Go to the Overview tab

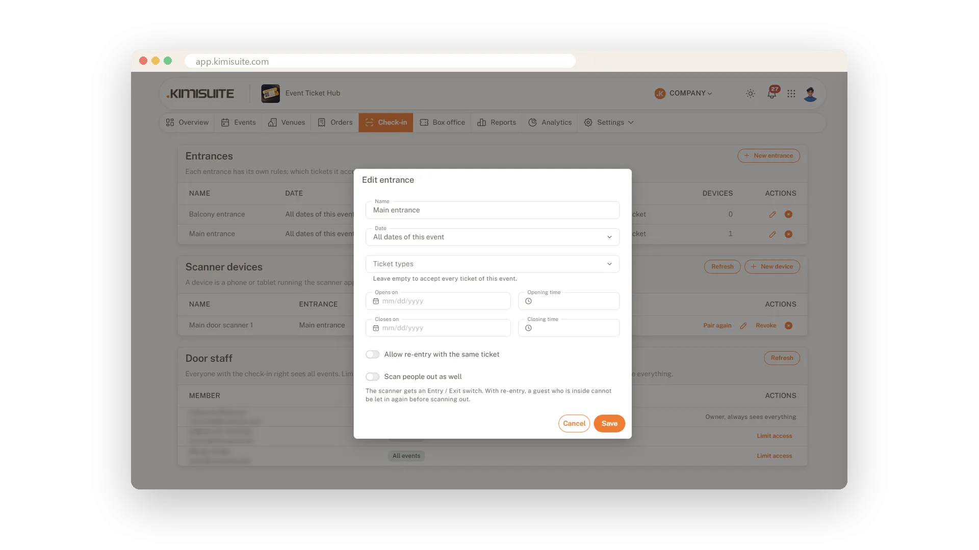187,123
